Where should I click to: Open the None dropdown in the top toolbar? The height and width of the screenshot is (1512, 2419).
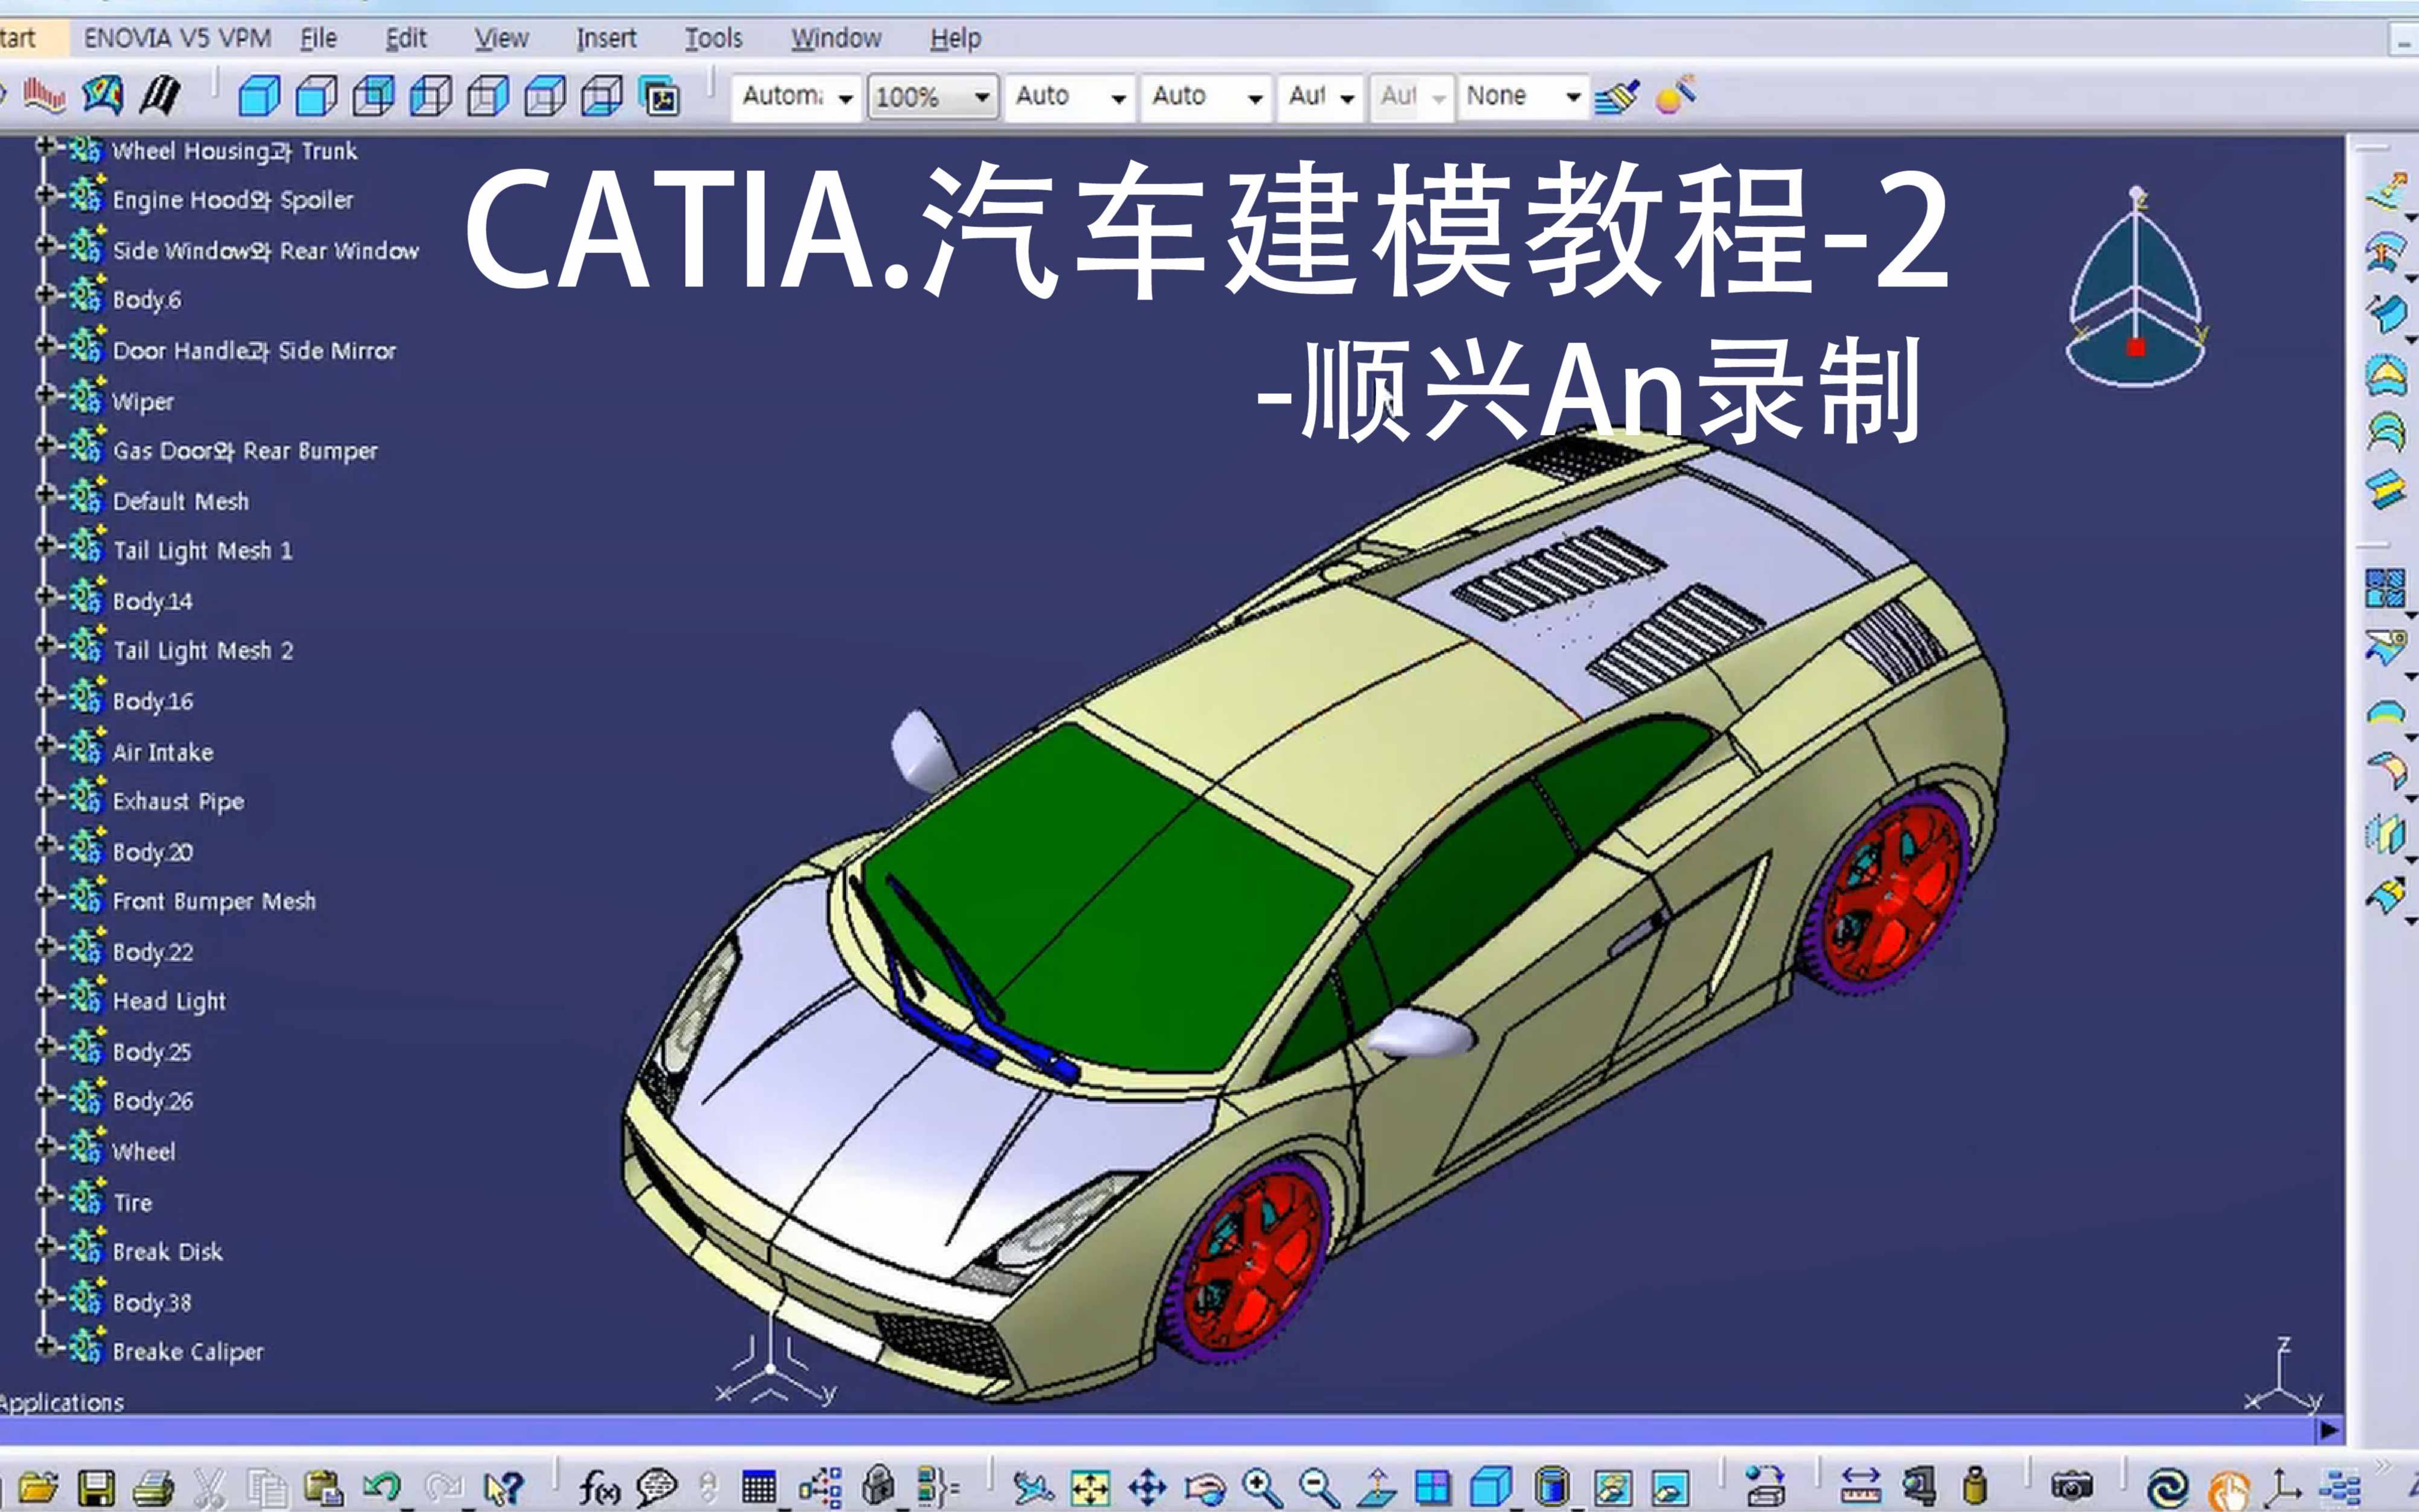tap(1573, 96)
